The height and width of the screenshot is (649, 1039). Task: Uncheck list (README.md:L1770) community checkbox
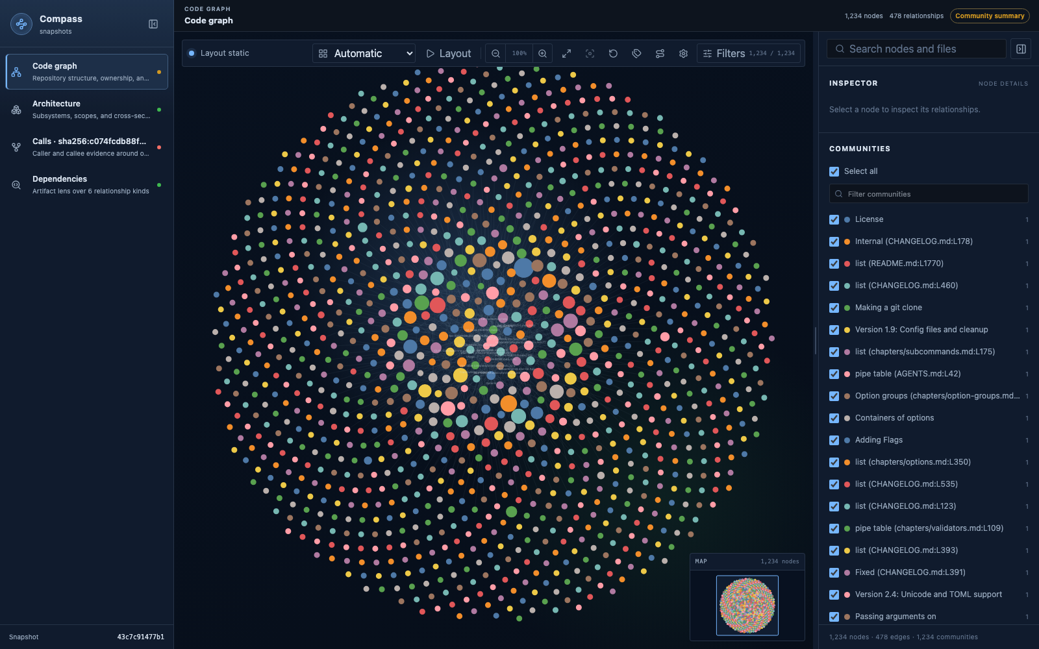tap(834, 263)
